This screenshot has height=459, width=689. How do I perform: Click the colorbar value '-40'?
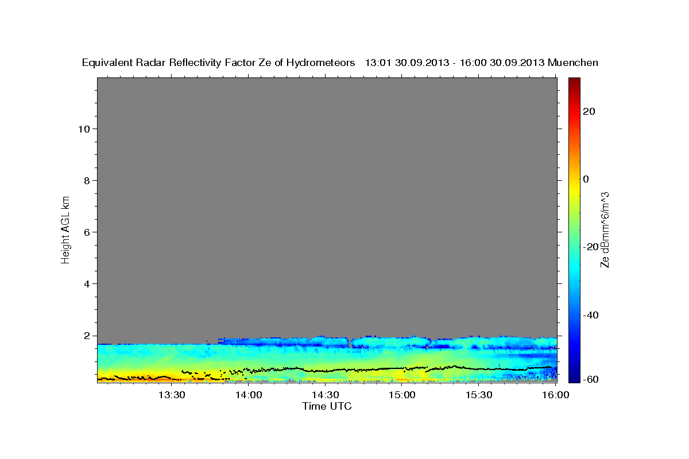(x=590, y=315)
